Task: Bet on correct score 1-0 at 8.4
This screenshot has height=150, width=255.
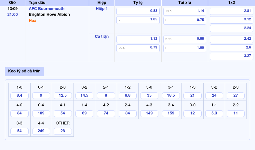Action: coord(20,96)
